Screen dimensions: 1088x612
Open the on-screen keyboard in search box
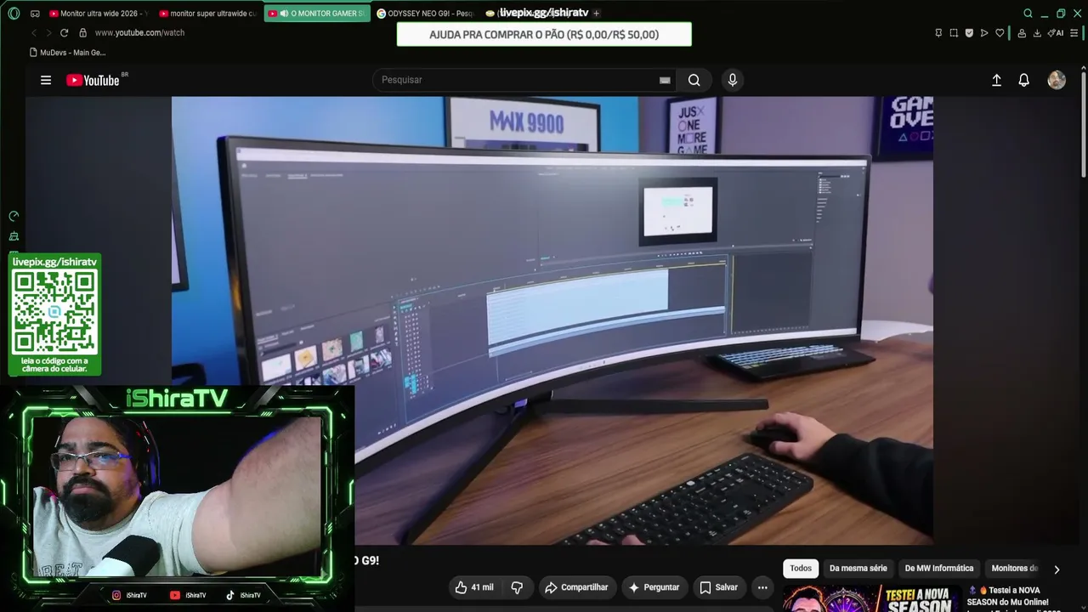[x=665, y=80]
